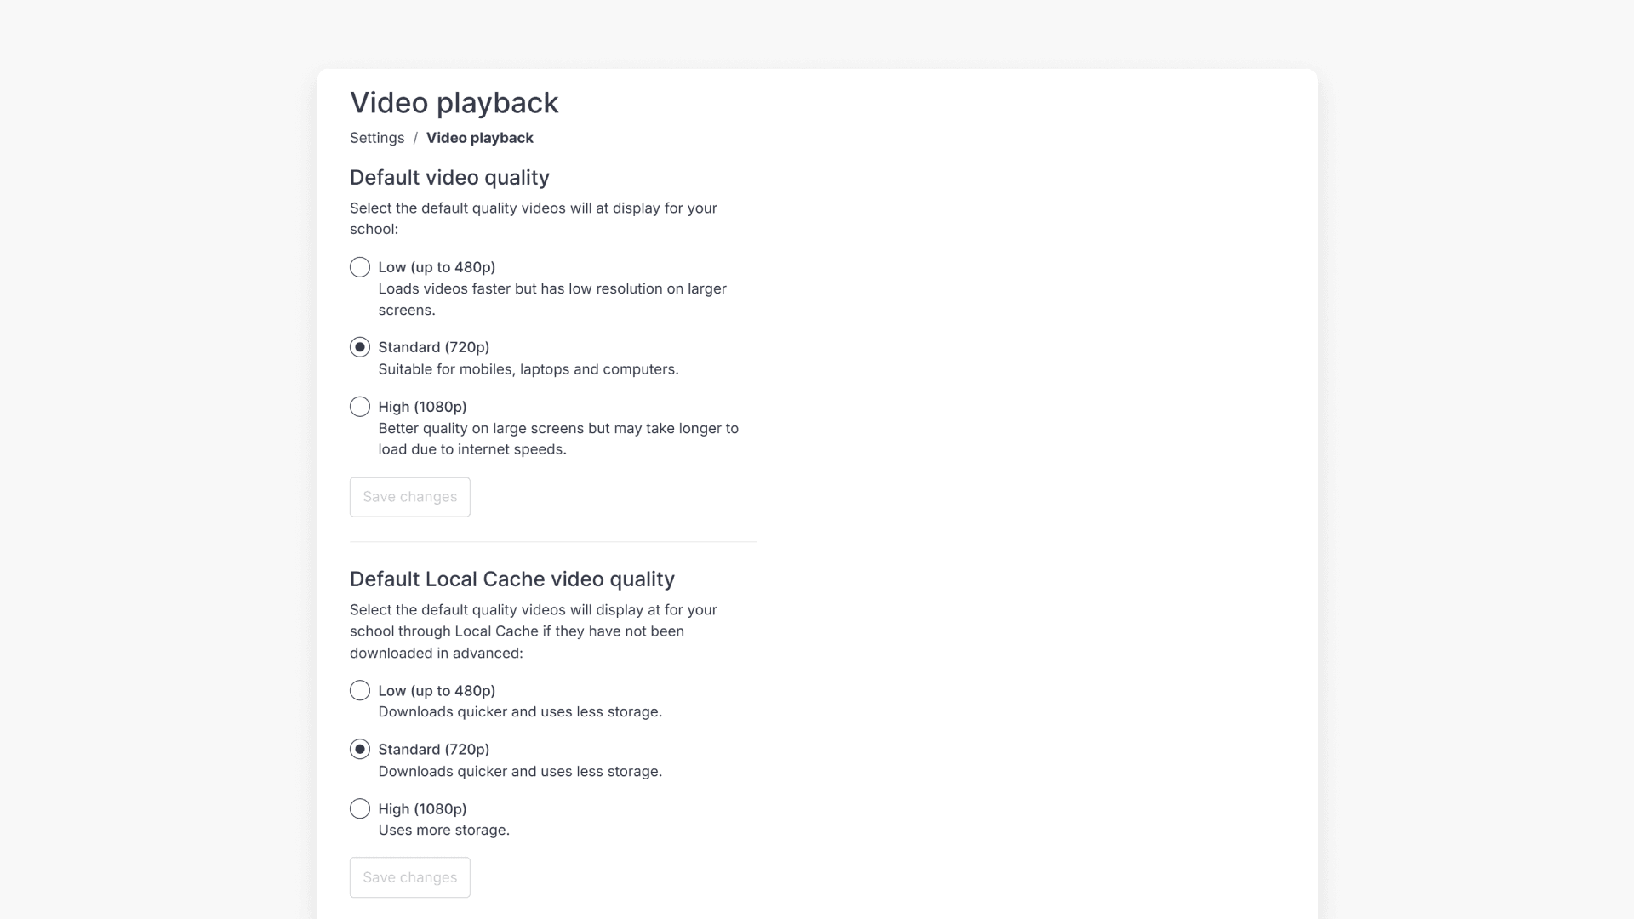This screenshot has height=919, width=1634.
Task: Click the Default Local Cache video quality heading
Action: coord(511,579)
